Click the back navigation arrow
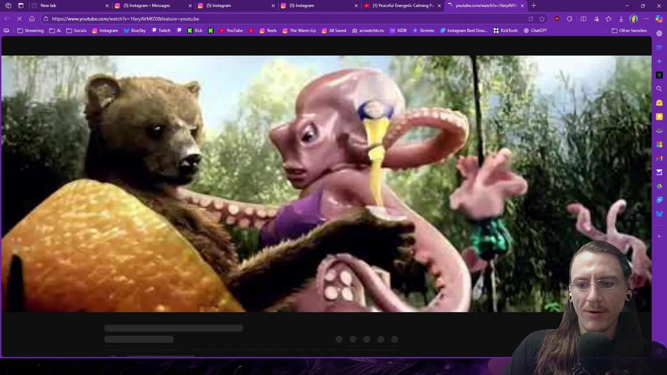This screenshot has height=375, width=667. point(6,19)
